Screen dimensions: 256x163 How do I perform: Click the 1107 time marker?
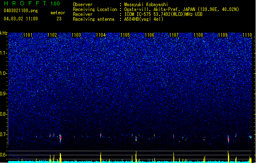(174, 35)
